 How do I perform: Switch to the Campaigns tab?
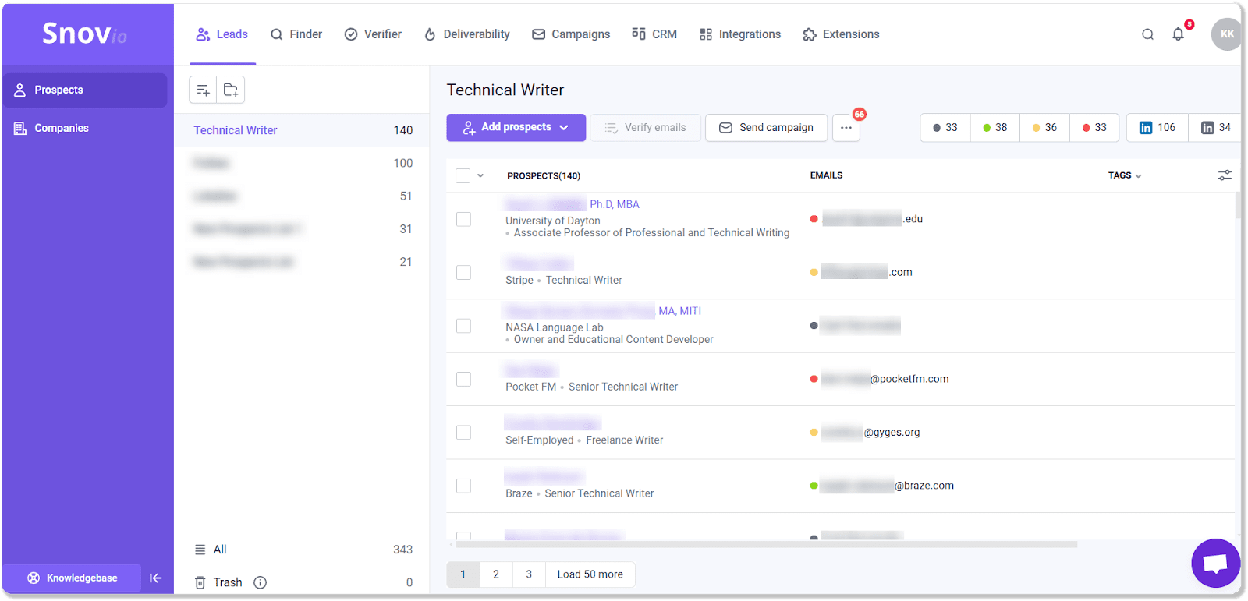click(571, 34)
